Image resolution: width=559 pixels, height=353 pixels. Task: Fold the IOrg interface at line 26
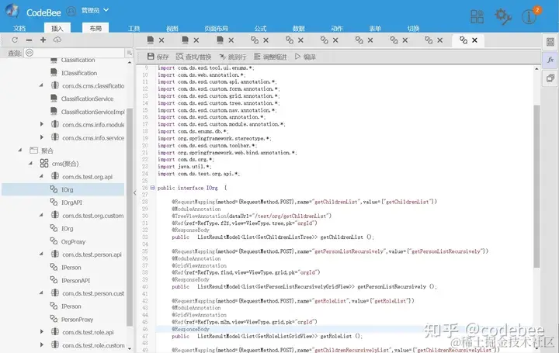coord(153,188)
